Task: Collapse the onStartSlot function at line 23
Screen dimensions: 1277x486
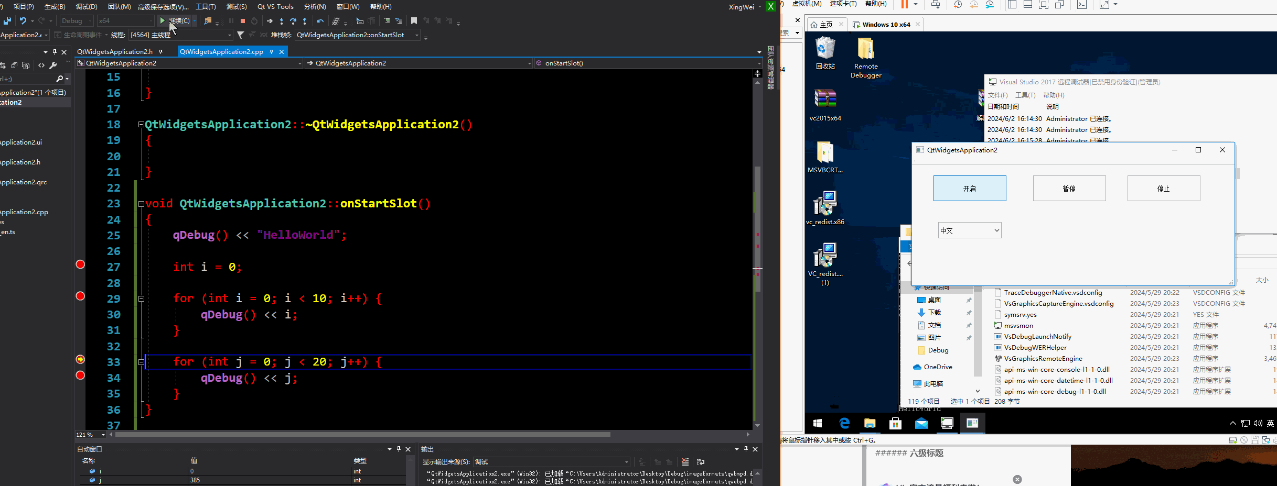Action: click(x=141, y=204)
